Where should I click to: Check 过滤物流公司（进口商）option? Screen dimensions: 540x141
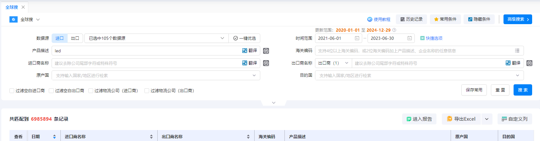(91, 91)
